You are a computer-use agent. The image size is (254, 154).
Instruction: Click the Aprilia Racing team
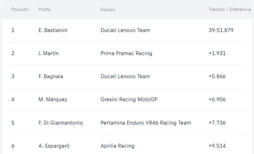[117, 146]
